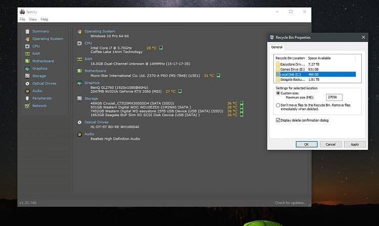Open Optical Drives section in sidebar
Screen dimensions: 379x226
[44, 83]
